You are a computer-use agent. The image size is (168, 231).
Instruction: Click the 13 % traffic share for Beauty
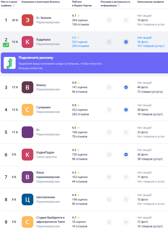click(15, 87)
